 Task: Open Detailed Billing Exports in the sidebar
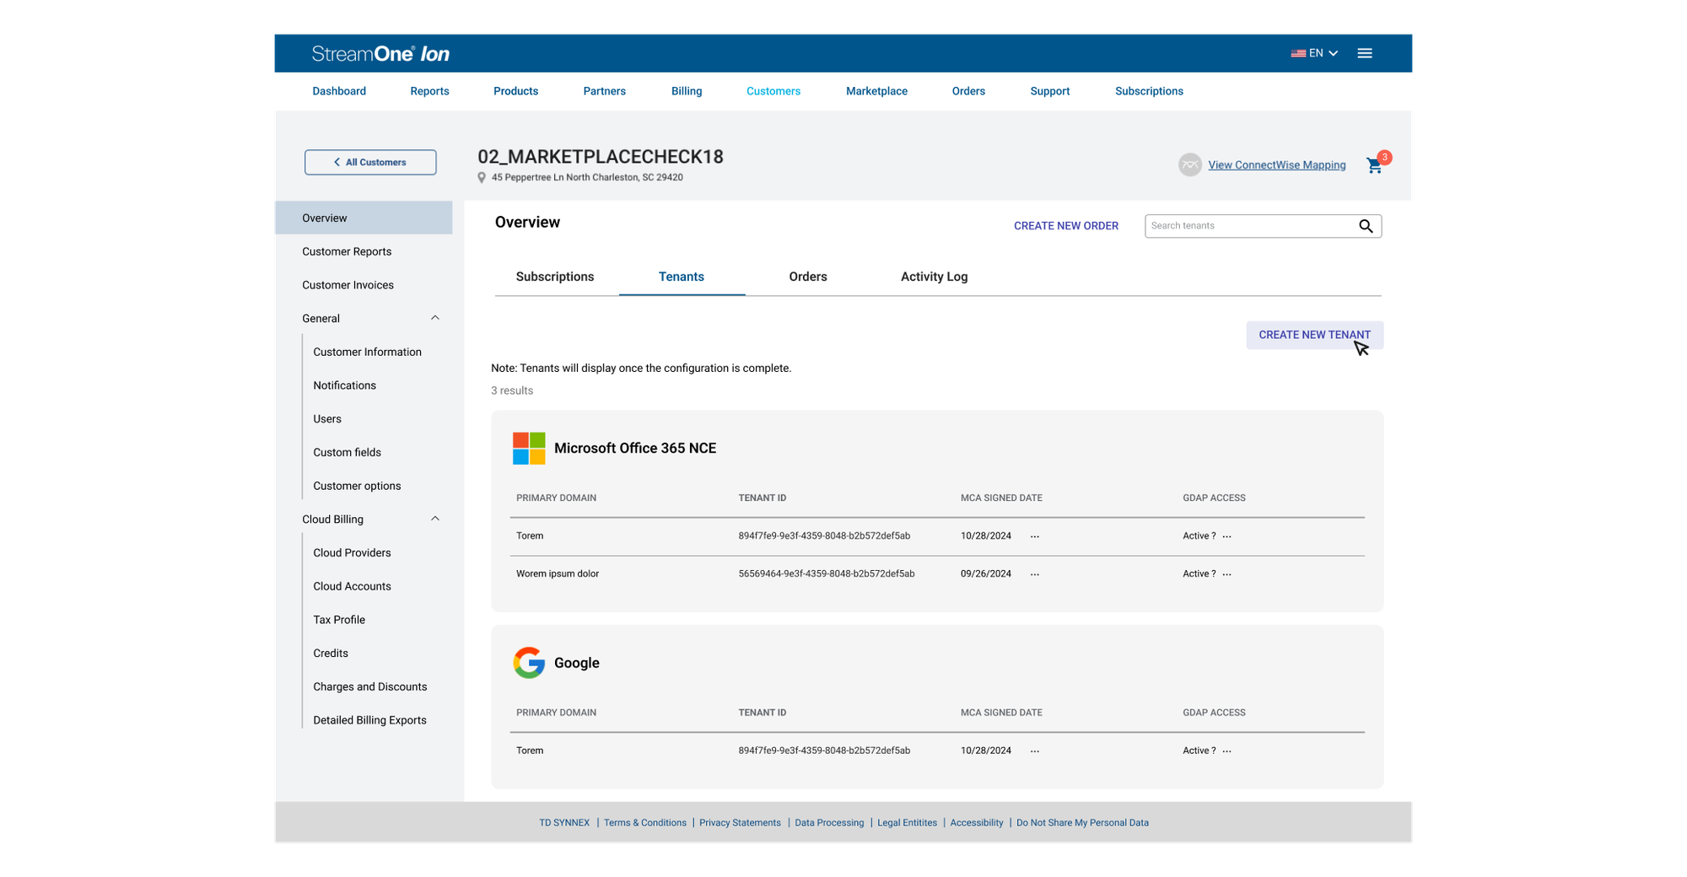point(369,720)
